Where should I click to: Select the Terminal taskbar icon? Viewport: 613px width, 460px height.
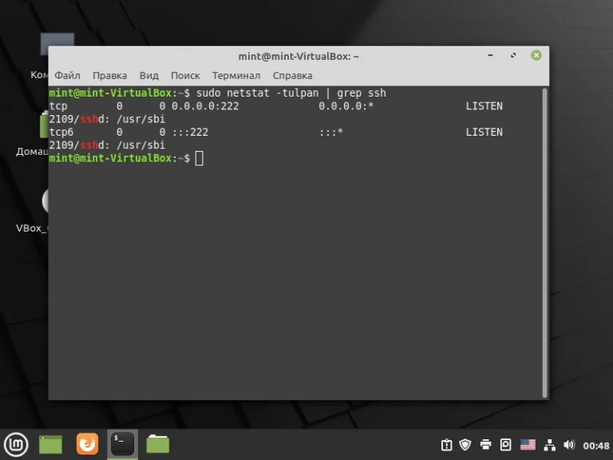click(x=122, y=444)
